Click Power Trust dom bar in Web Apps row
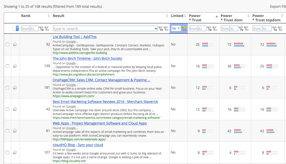This screenshot has height=164, width=286. point(240,131)
